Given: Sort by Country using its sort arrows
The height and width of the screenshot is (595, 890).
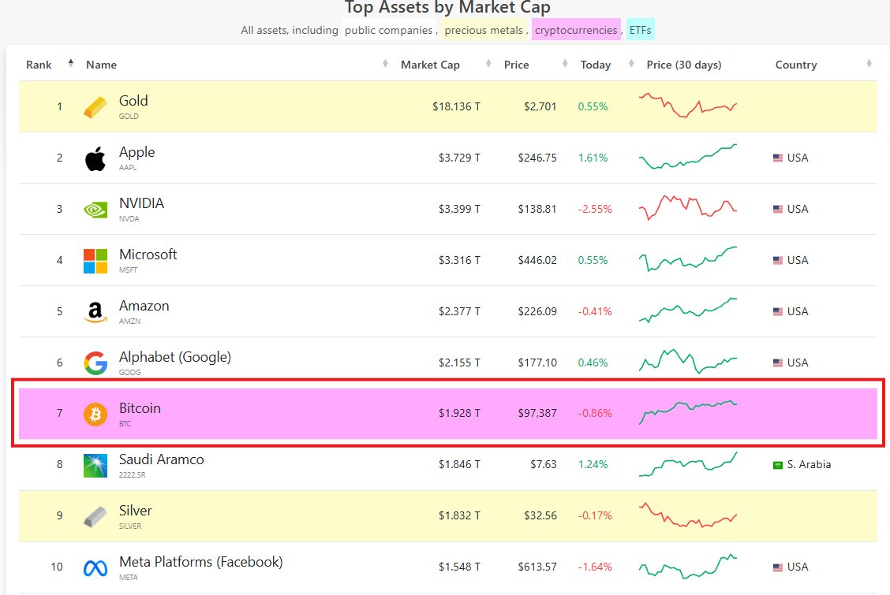Looking at the screenshot, I should [x=869, y=64].
